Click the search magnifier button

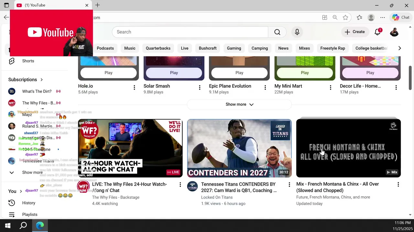click(x=277, y=32)
